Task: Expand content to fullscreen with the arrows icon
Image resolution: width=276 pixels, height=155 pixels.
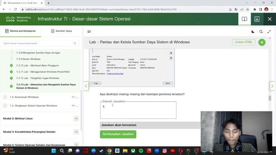Action: coord(269,31)
